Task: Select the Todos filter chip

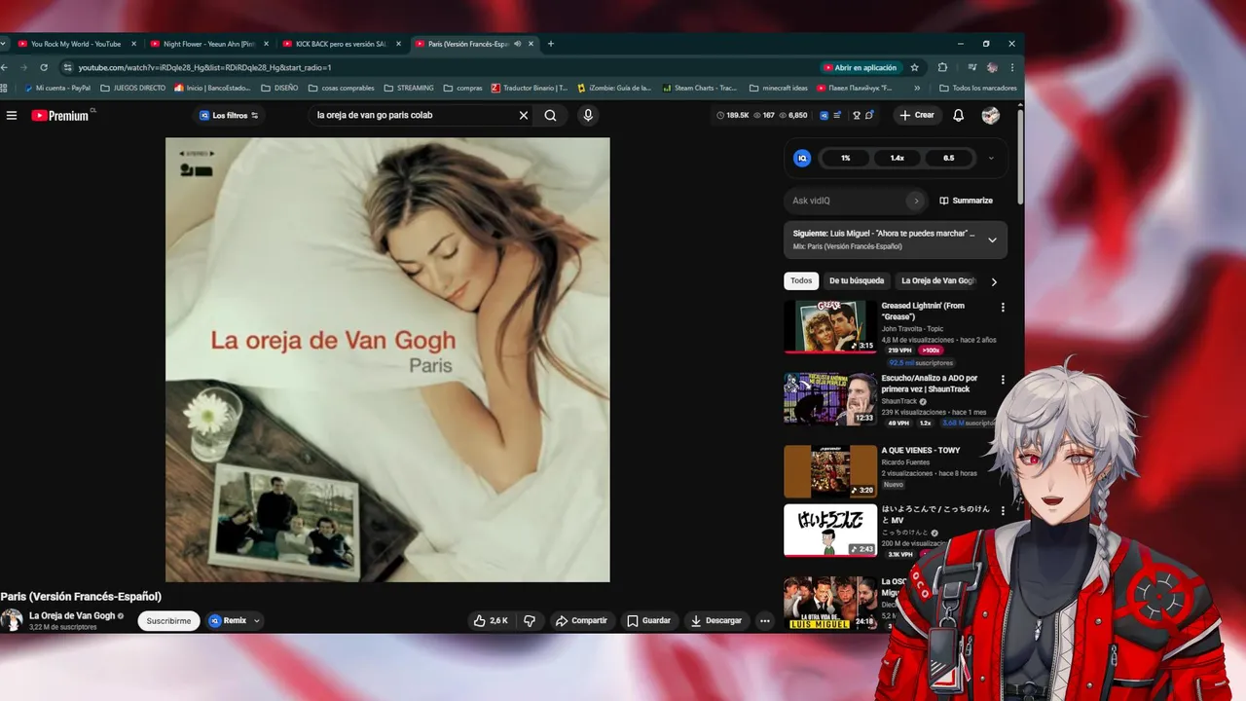Action: click(x=801, y=280)
